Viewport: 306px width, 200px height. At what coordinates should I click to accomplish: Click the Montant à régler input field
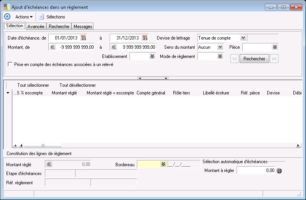coord(256,170)
